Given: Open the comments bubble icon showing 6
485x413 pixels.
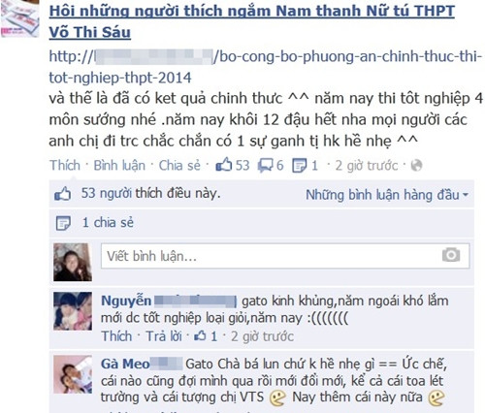Looking at the screenshot, I should pyautogui.click(x=265, y=166).
